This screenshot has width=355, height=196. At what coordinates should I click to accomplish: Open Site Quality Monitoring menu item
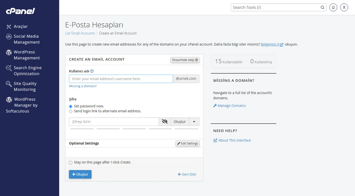pyautogui.click(x=25, y=87)
